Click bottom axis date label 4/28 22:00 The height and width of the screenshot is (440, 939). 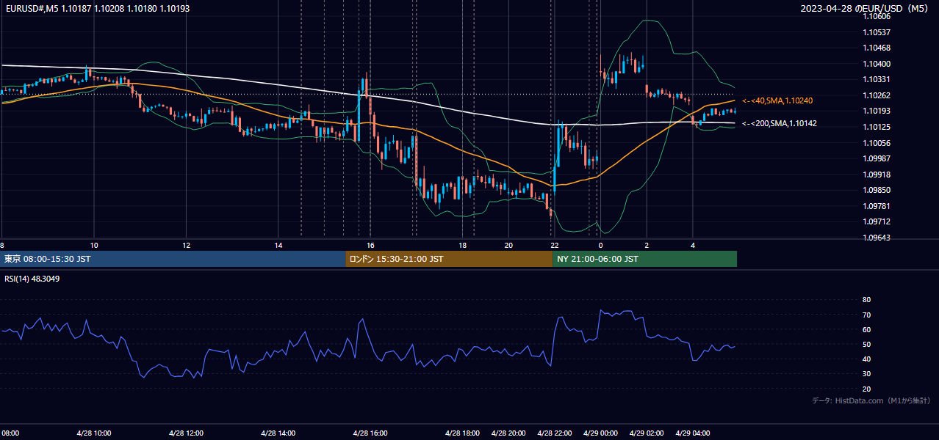pos(555,433)
